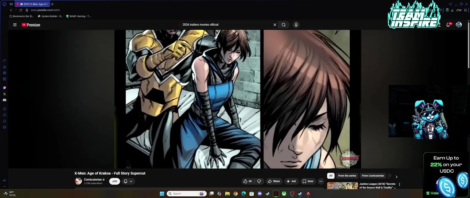Open weather widget 36°F Windy
470x198 pixels.
pyautogui.click(x=10, y=194)
